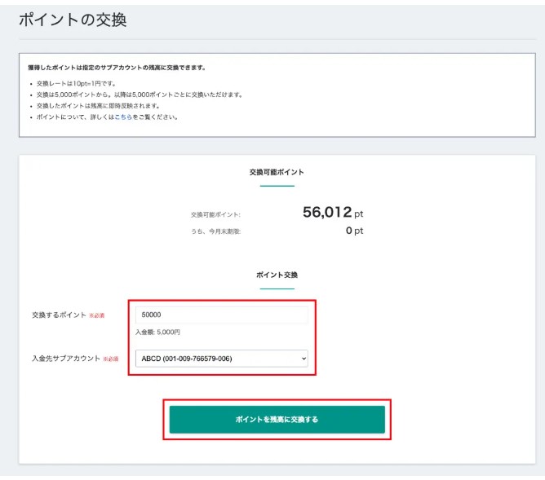The image size is (545, 480).
Task: Open the 入金先サブアカウント dropdown
Action: (x=221, y=358)
